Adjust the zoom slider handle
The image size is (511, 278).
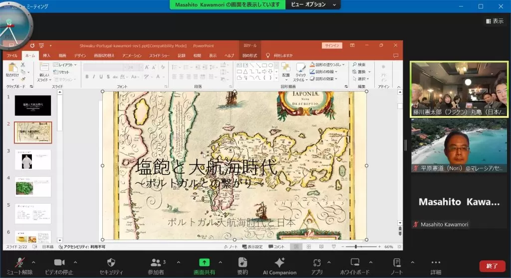[x=356, y=247]
